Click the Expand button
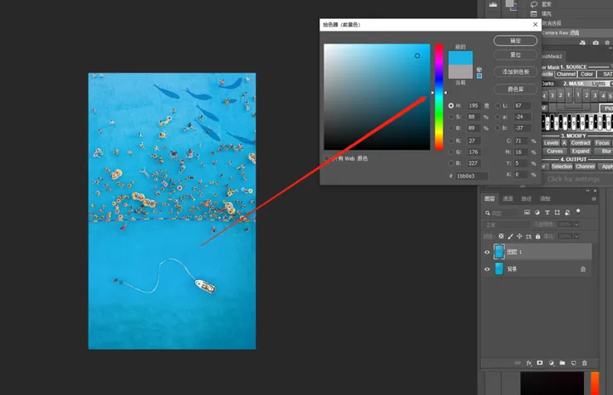This screenshot has width=613, height=395. click(x=581, y=152)
